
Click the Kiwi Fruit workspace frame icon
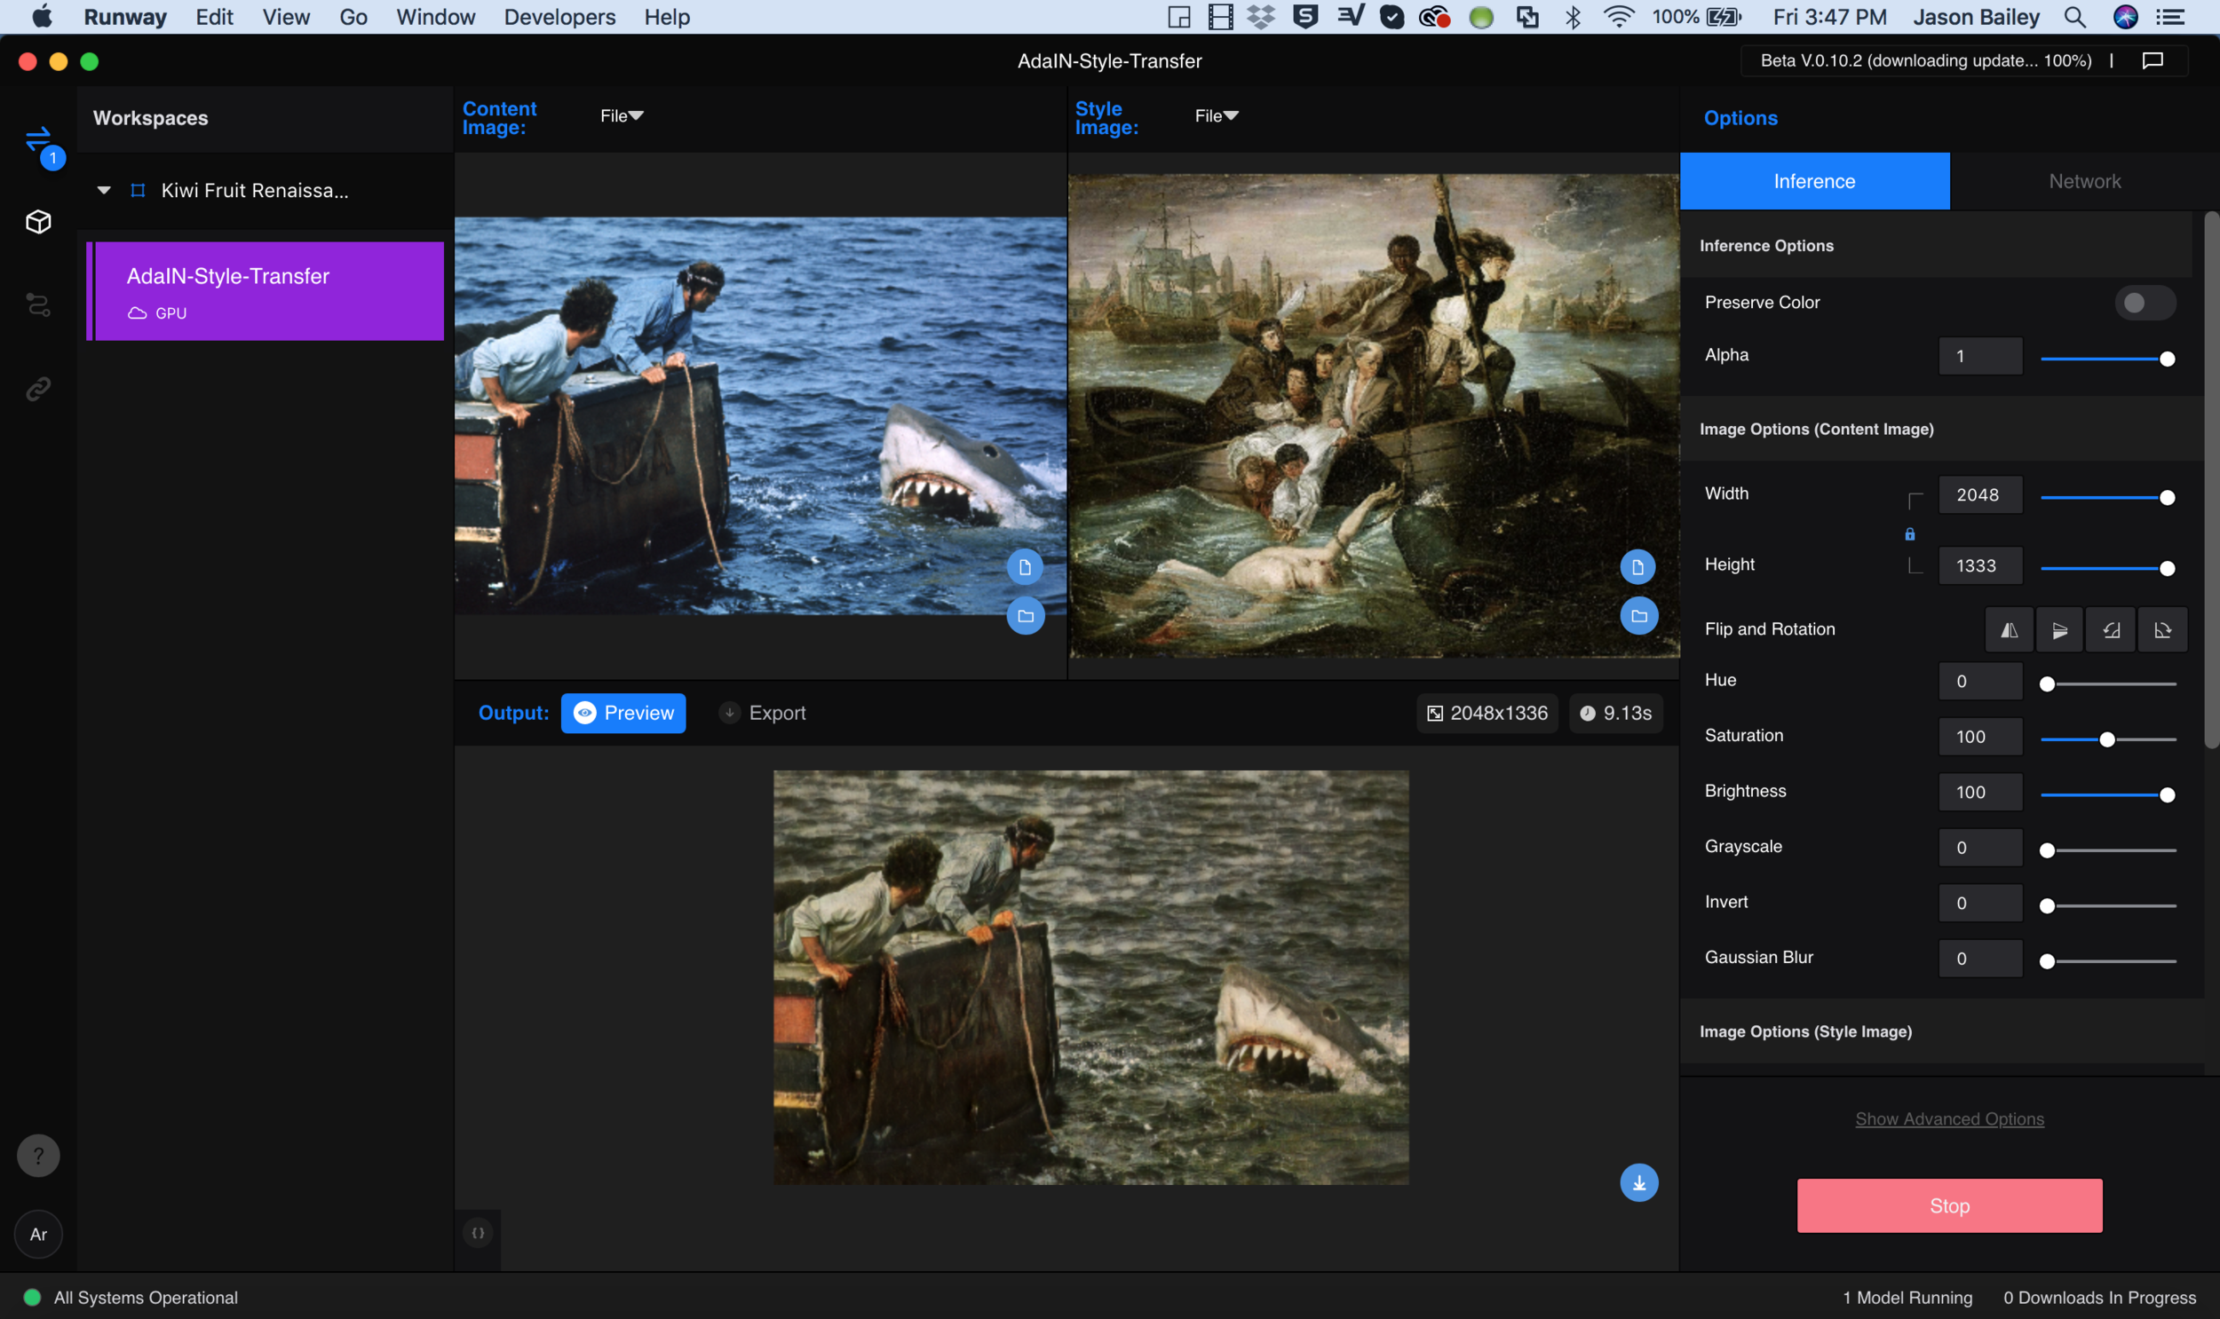tap(138, 190)
